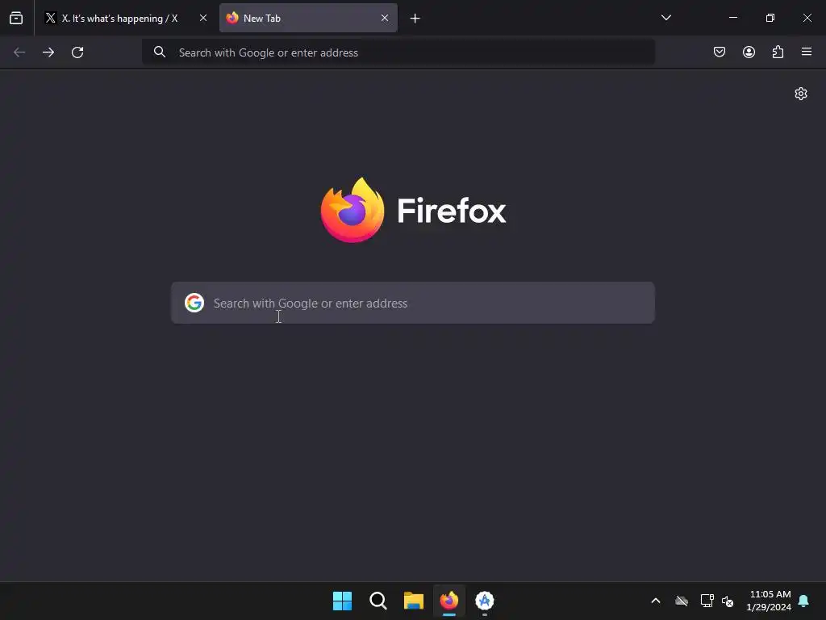This screenshot has height=620, width=826.
Task: Go forward one page
Action: pyautogui.click(x=48, y=52)
